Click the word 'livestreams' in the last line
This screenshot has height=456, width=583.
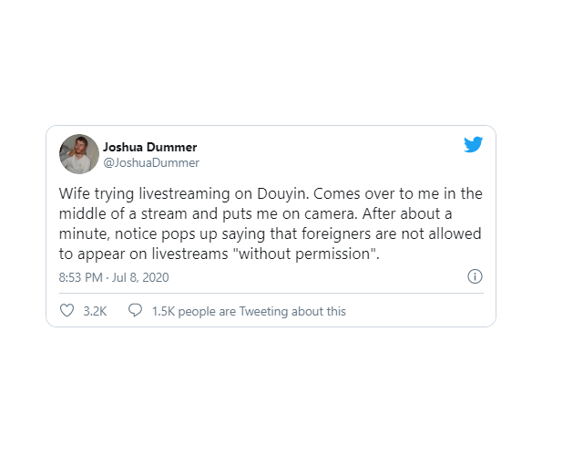tap(195, 254)
